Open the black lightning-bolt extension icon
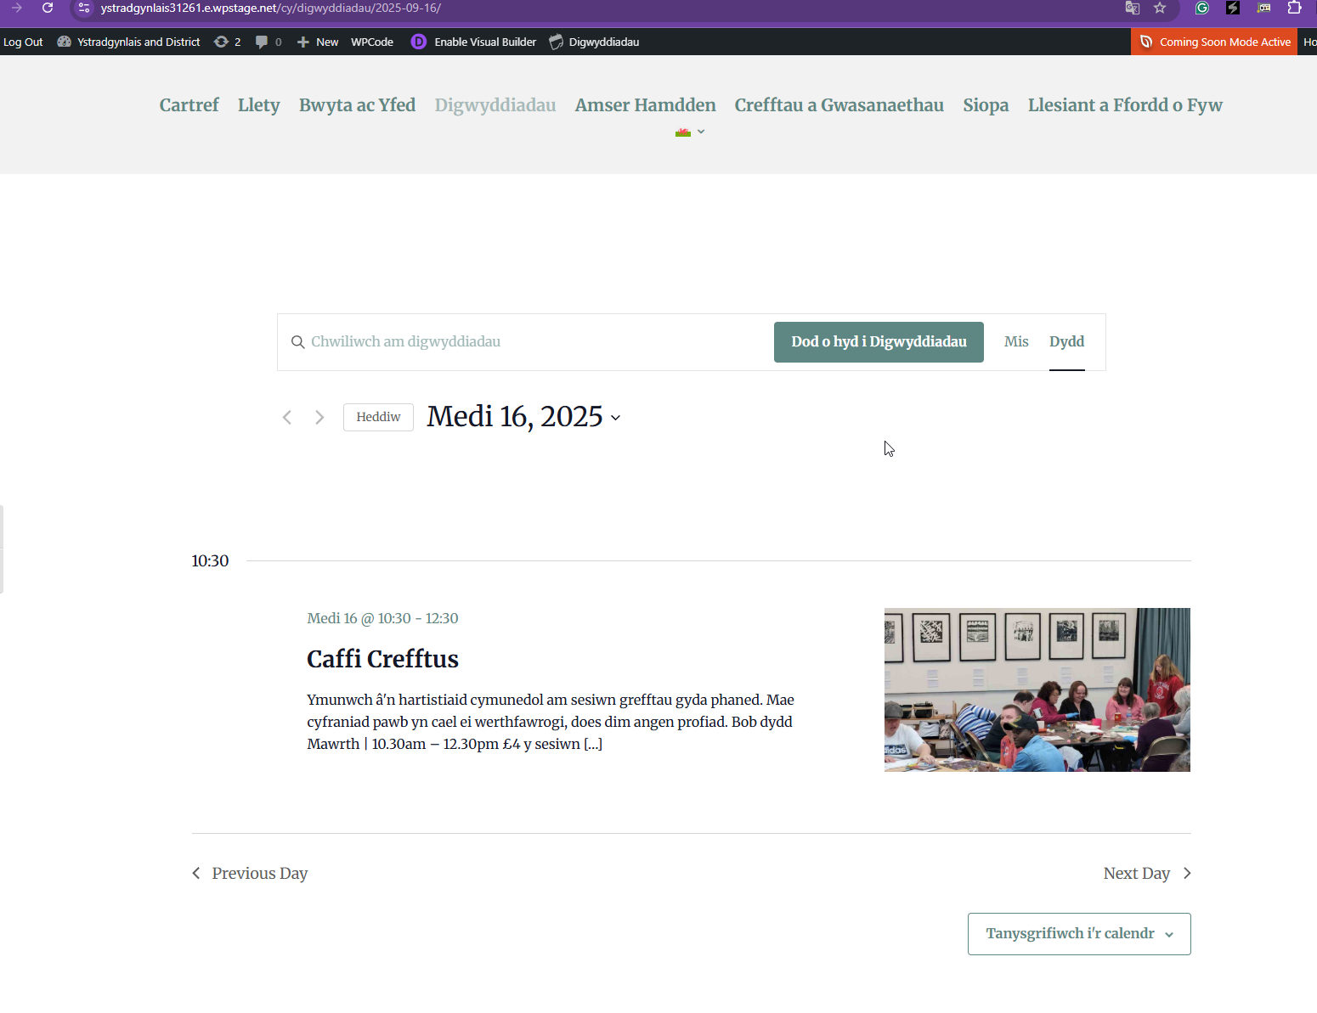This screenshot has width=1317, height=1013. 1233,8
